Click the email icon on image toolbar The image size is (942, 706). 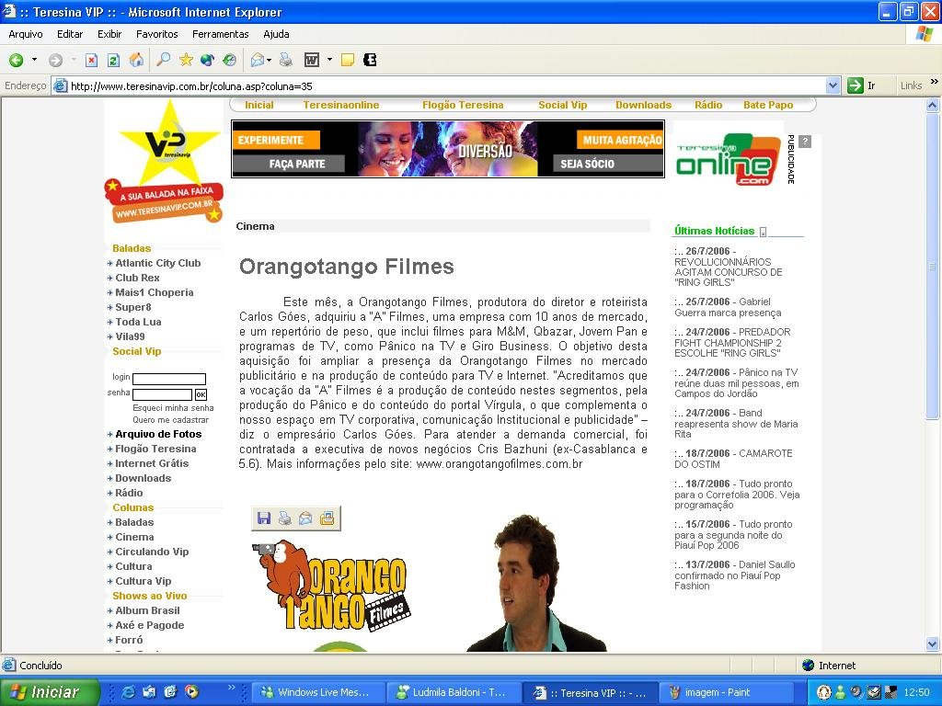pos(305,518)
